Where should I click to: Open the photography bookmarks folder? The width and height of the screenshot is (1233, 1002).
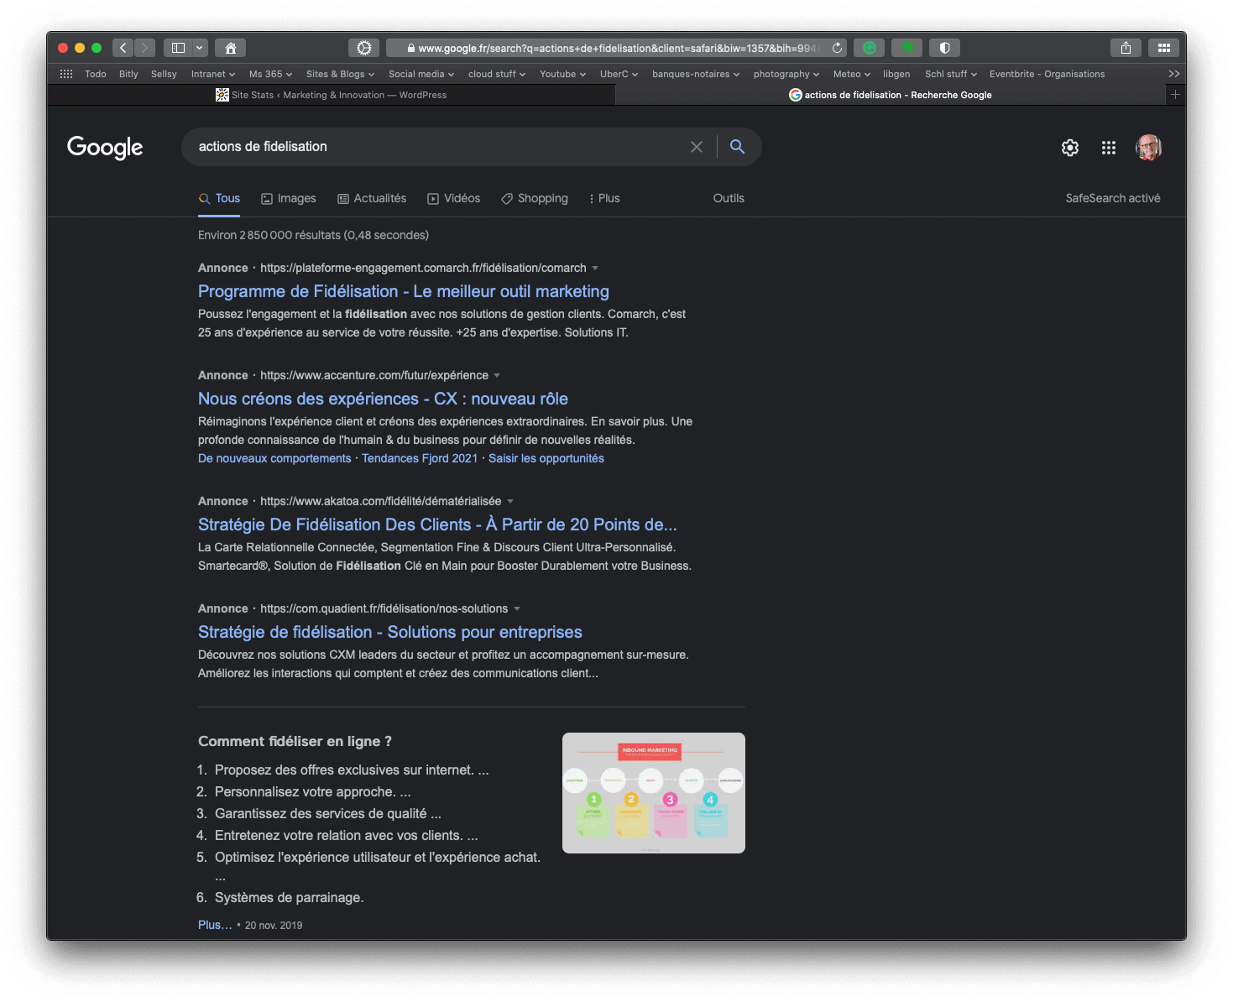[x=786, y=74]
